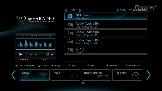Click the 00:06 elapsed time display
The width and height of the screenshot is (162, 91).
pos(33,54)
